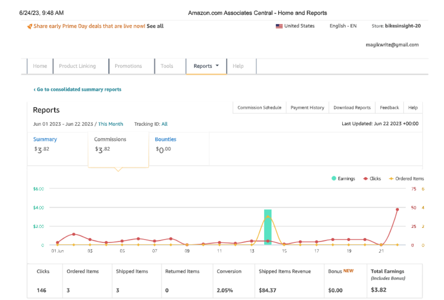The height and width of the screenshot is (300, 444).
Task: Toggle the Ordered Items legend marker
Action: pyautogui.click(x=391, y=179)
